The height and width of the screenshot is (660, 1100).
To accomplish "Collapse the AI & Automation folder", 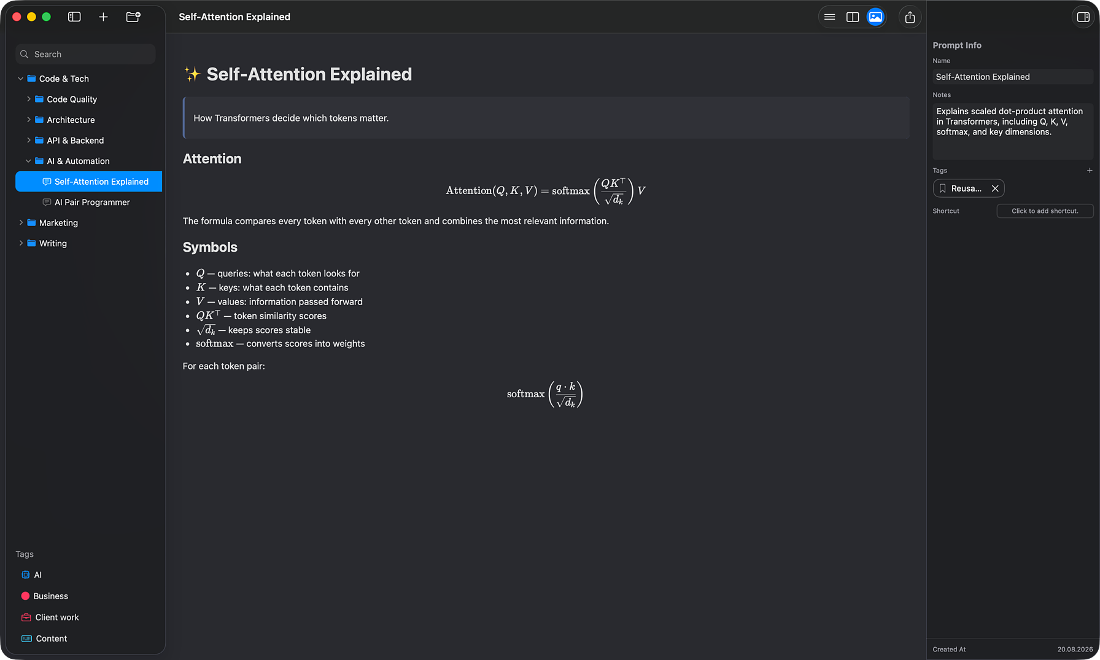I will 28,161.
